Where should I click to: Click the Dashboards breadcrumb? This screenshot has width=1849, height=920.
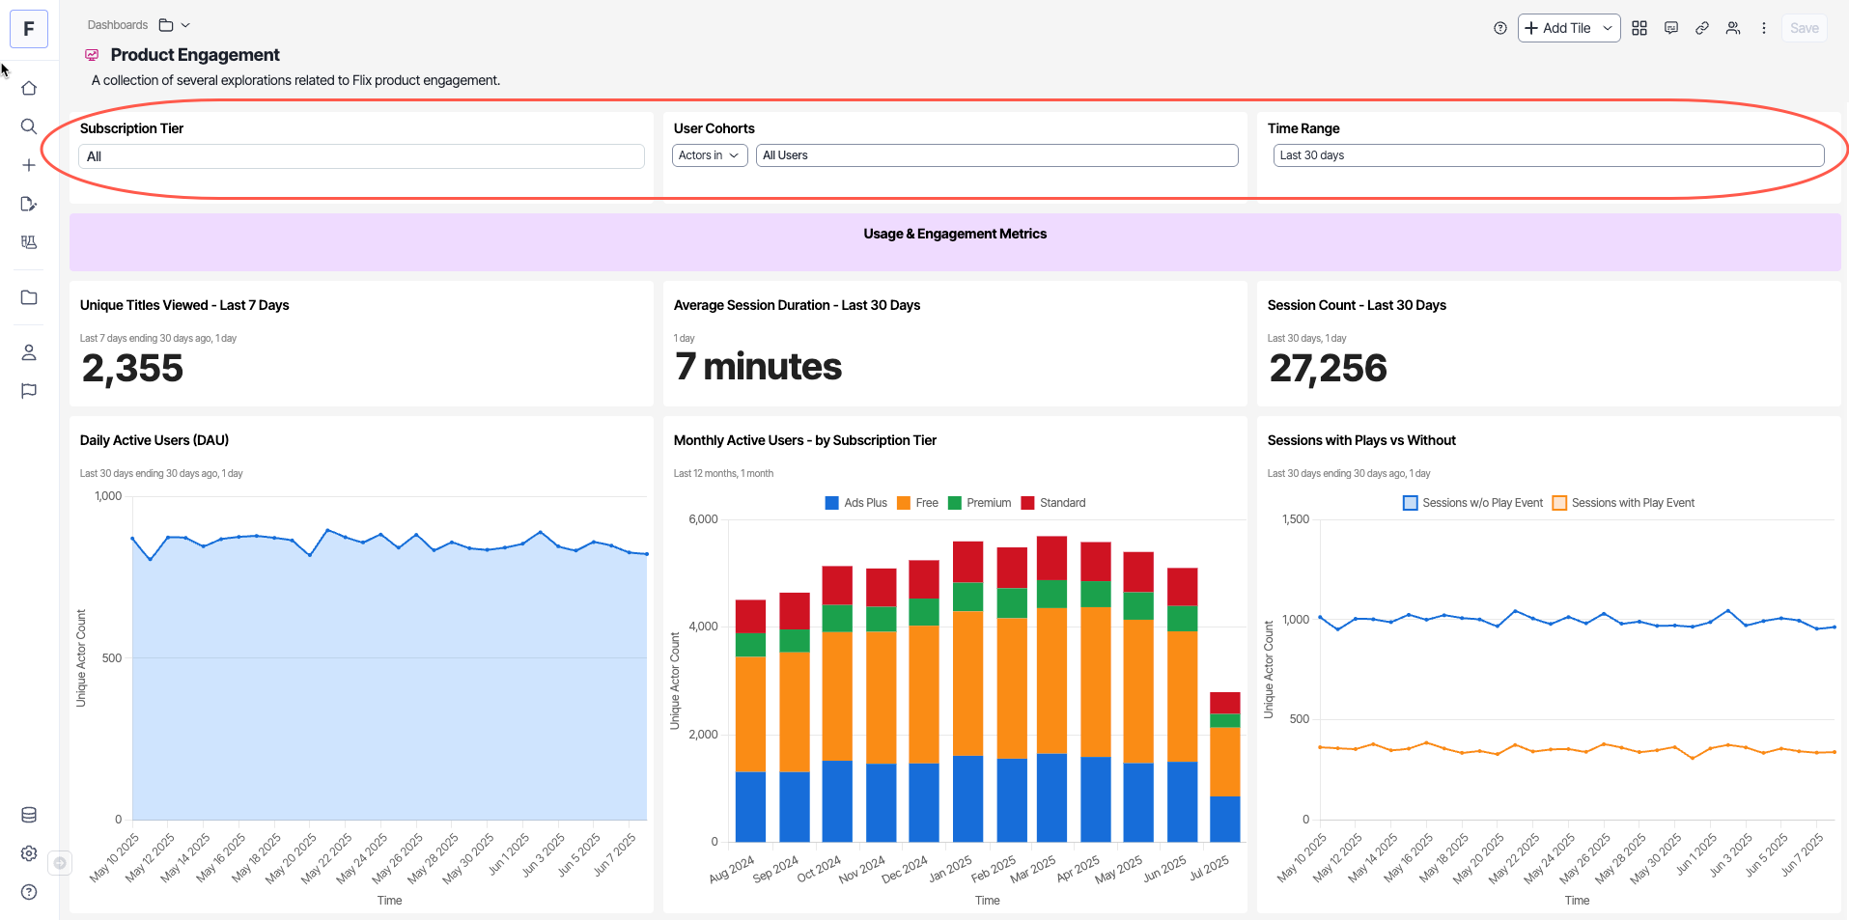tap(118, 25)
